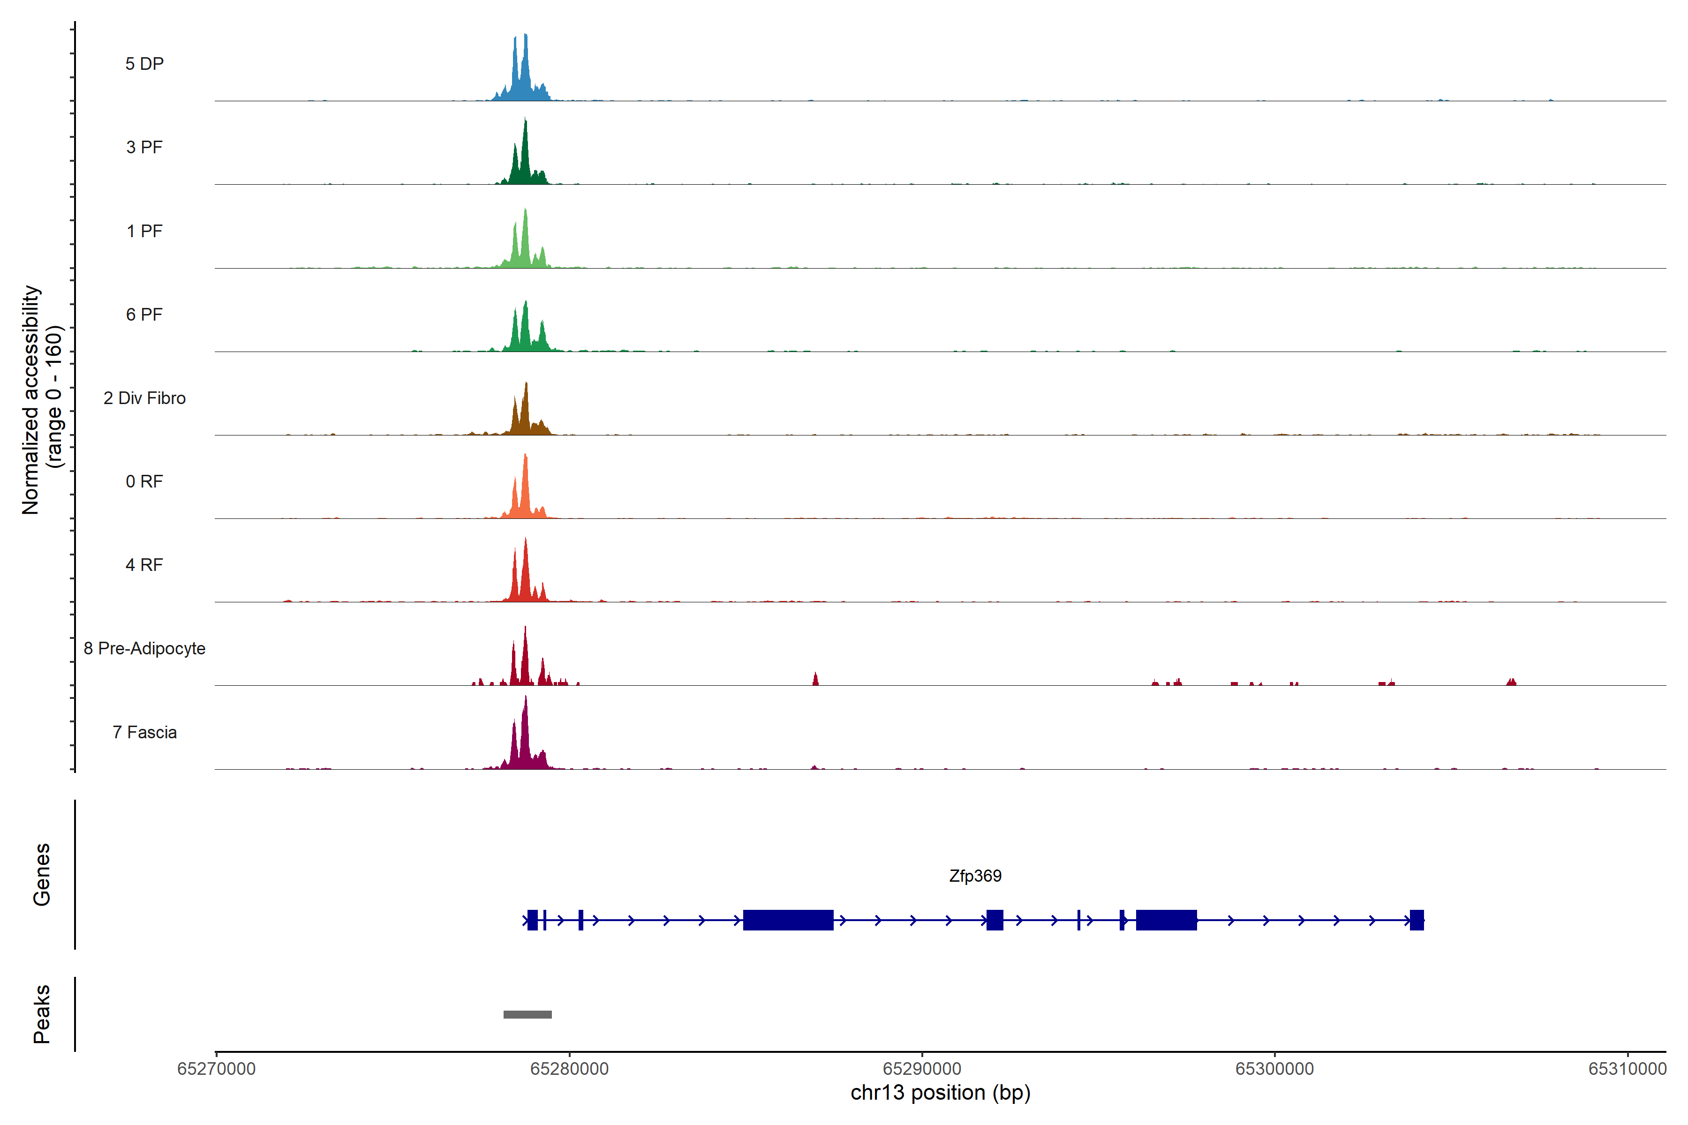The width and height of the screenshot is (1688, 1125).
Task: Click the Peaks panel label
Action: click(x=42, y=1014)
